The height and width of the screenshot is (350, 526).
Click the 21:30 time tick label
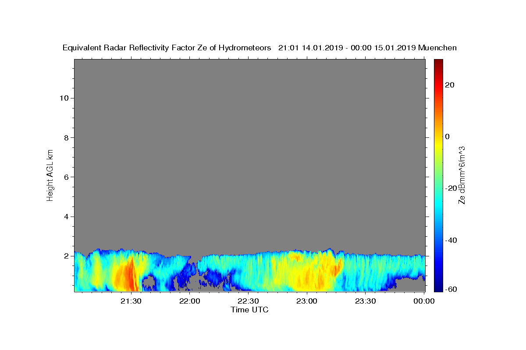pos(131,301)
